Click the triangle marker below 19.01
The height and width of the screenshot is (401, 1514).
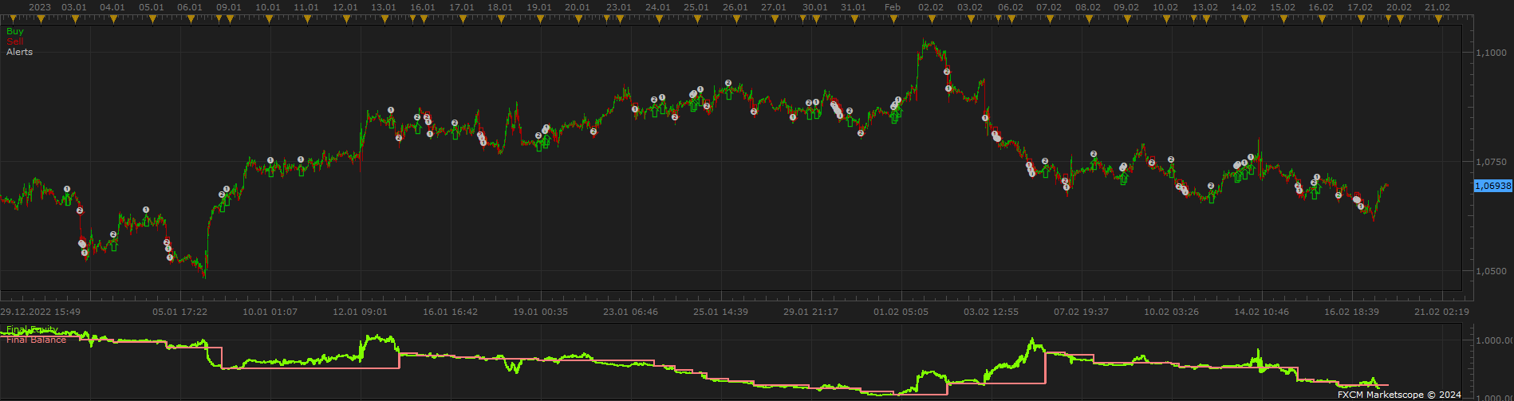542,20
